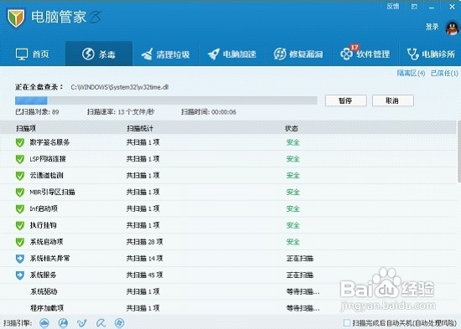
Task: Select the 数字签名服务 row text
Action: point(49,142)
